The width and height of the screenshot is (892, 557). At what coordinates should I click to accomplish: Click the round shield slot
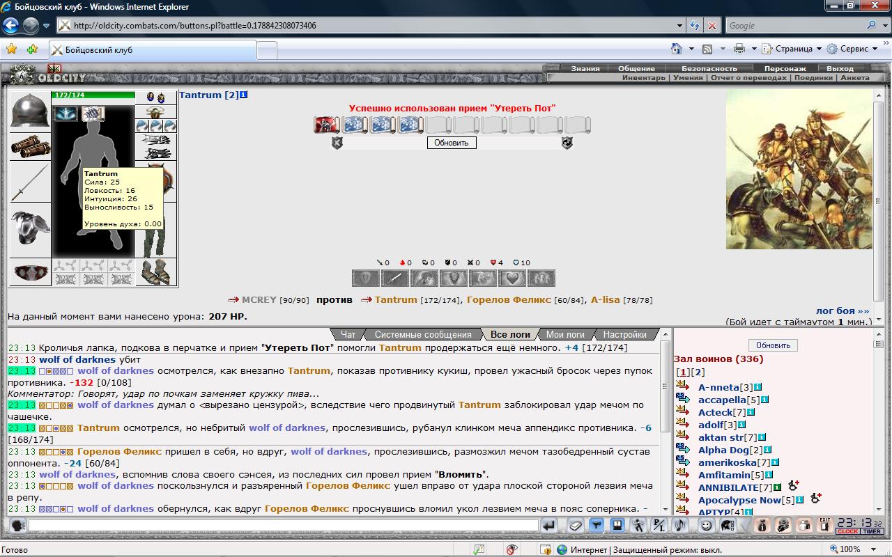[168, 182]
